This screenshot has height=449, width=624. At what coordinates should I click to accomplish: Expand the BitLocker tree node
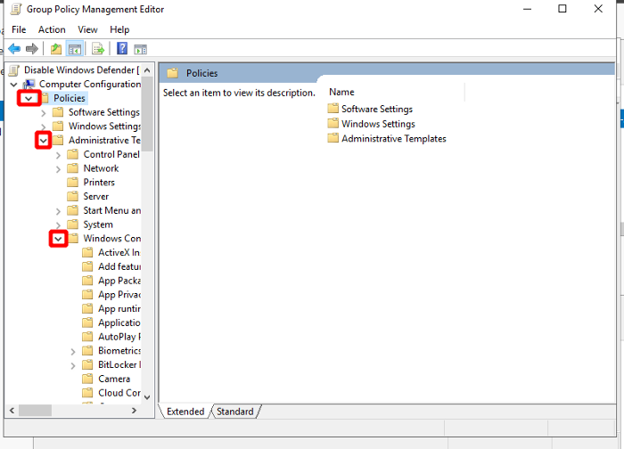73,365
